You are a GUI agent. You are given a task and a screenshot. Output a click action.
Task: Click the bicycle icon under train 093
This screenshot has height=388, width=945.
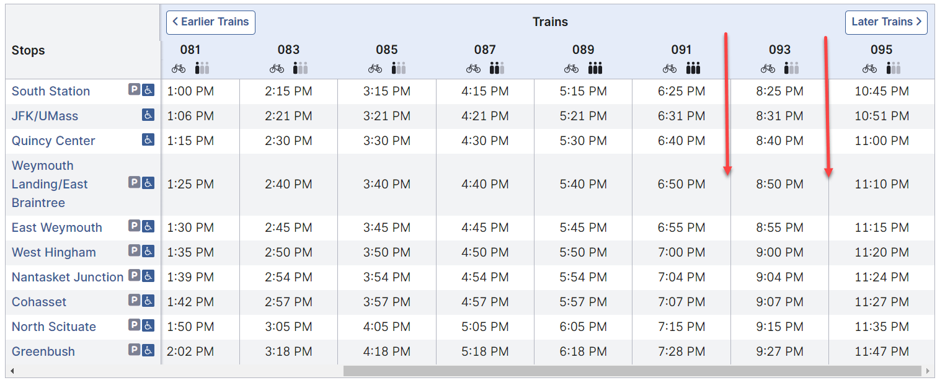(768, 68)
